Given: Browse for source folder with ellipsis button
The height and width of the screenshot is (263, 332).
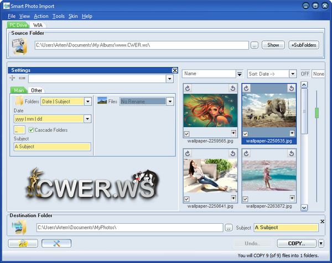Looking at the screenshot, I should tap(254, 45).
